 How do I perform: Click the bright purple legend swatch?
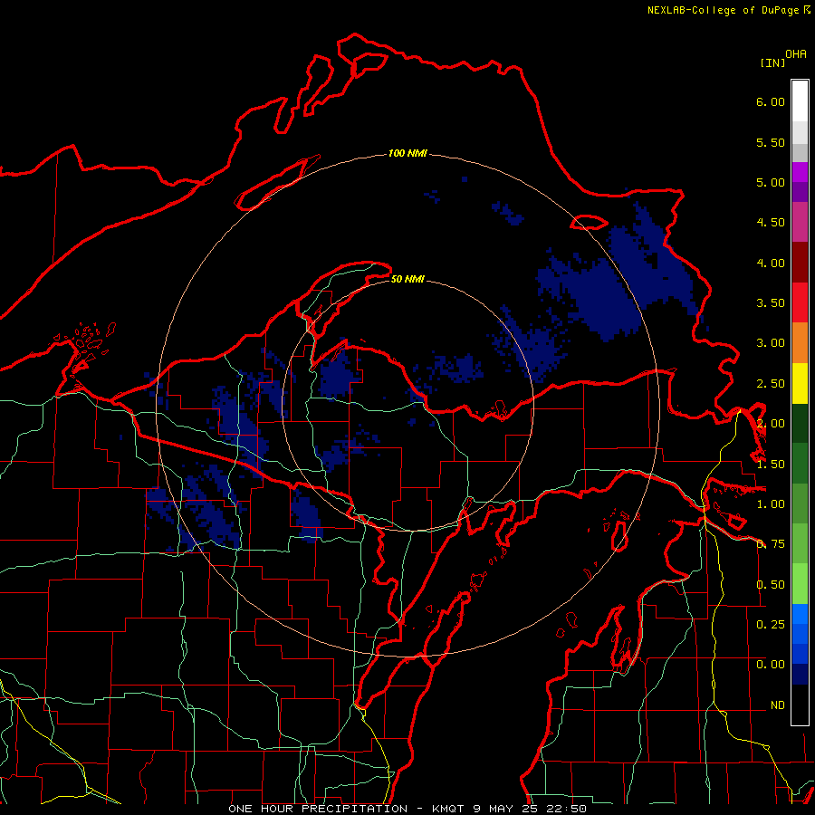[800, 172]
